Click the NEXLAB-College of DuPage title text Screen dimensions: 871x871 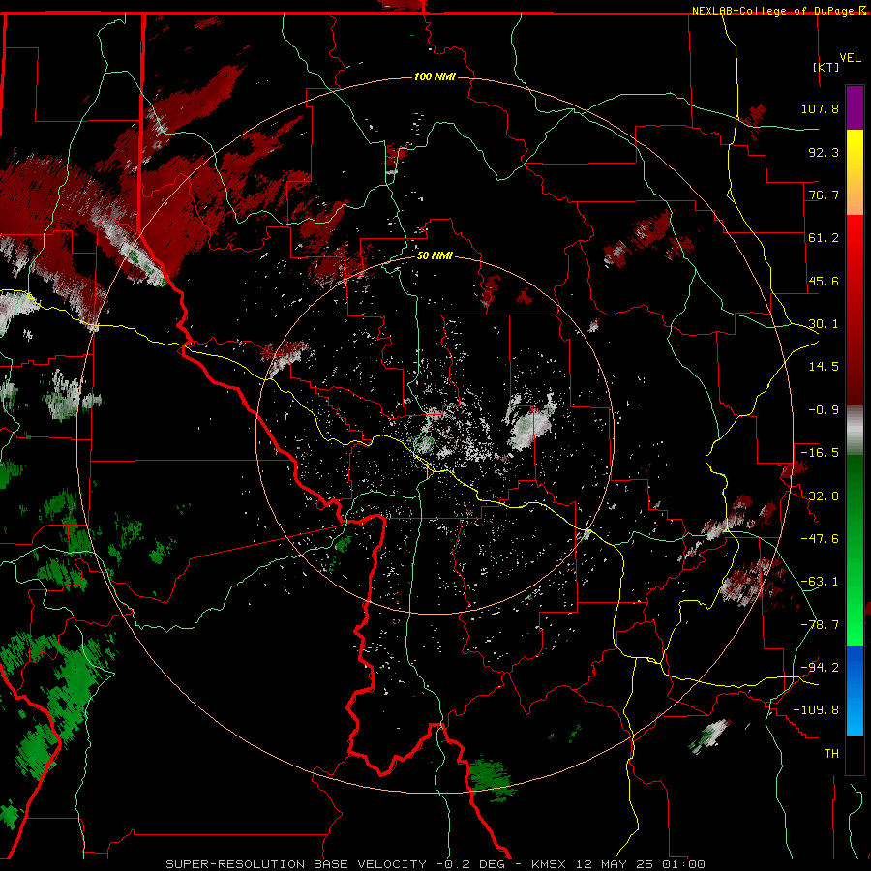pos(774,11)
